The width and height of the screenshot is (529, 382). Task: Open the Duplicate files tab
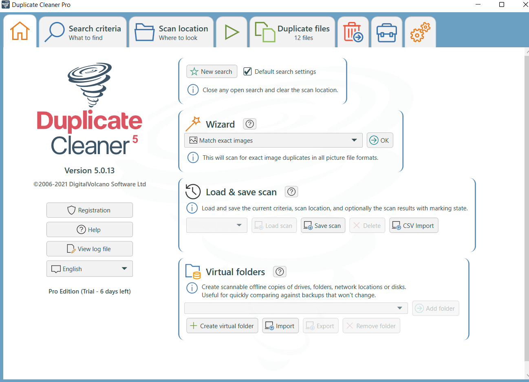293,32
